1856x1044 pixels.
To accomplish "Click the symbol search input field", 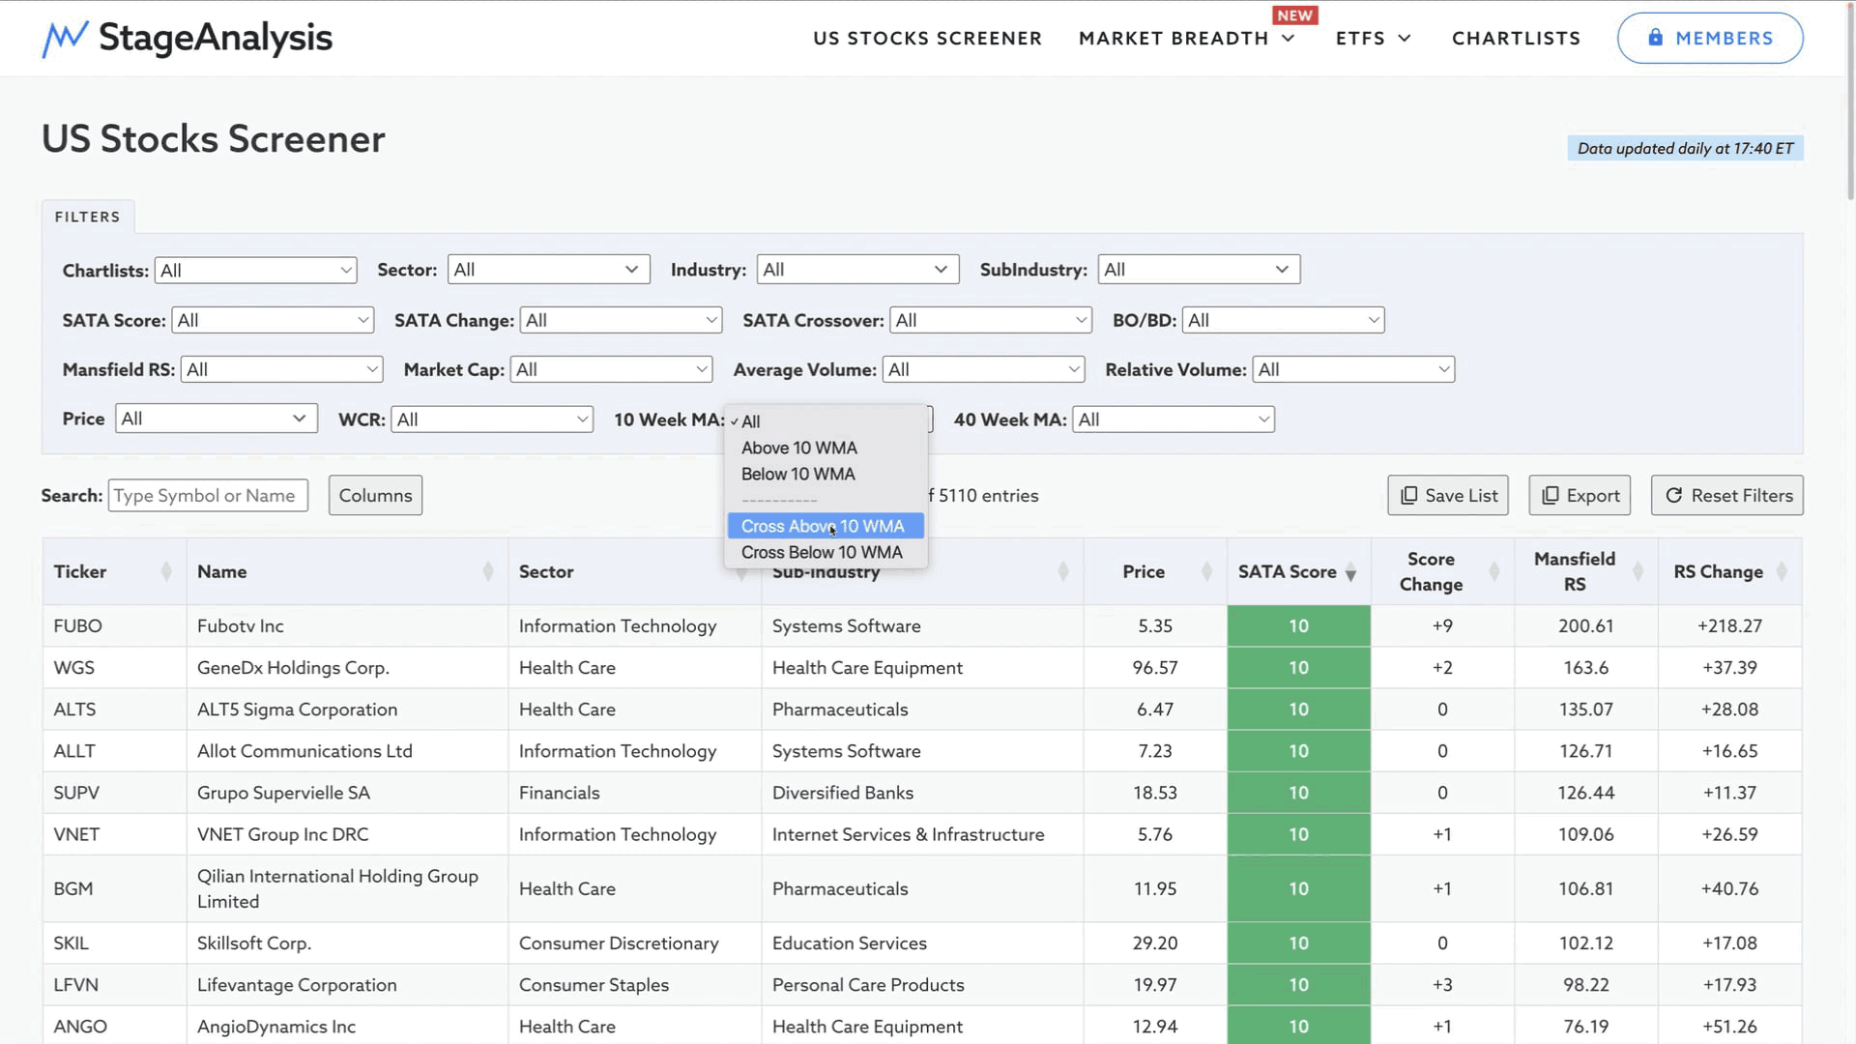I will click(x=208, y=496).
